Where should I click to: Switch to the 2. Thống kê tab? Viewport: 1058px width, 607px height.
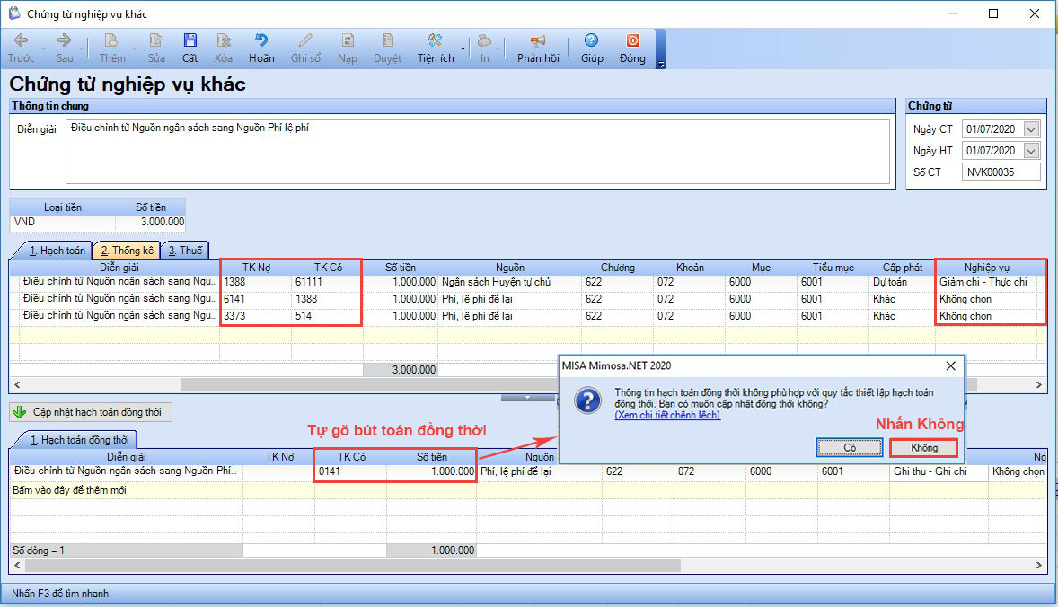pyautogui.click(x=127, y=251)
